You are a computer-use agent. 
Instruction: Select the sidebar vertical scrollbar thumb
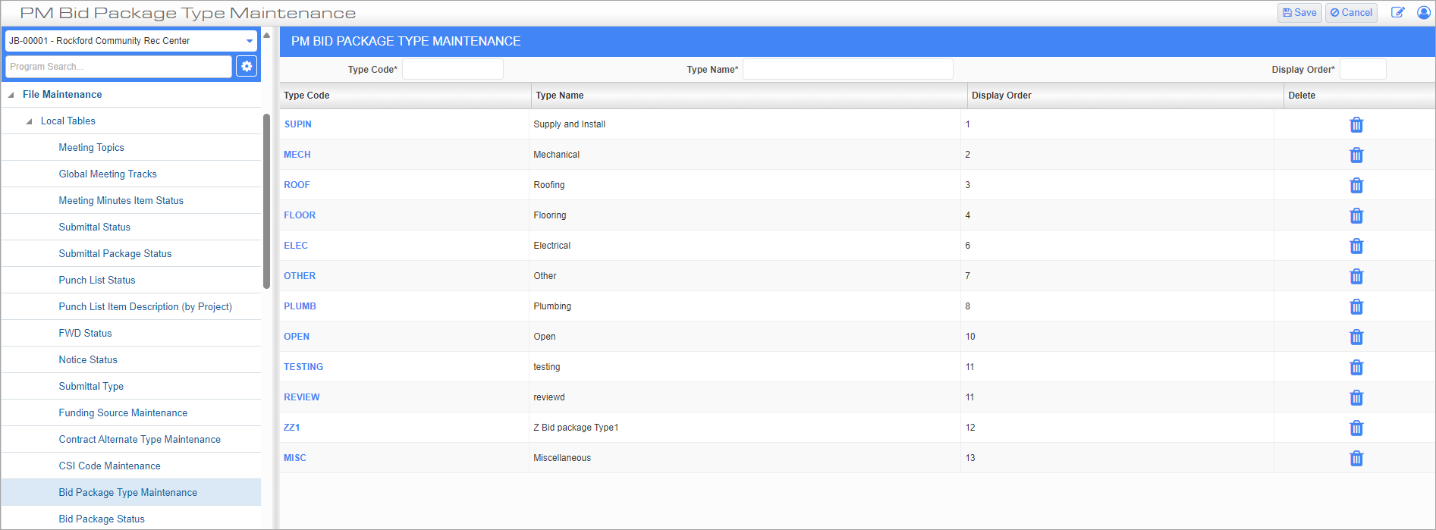(x=266, y=201)
